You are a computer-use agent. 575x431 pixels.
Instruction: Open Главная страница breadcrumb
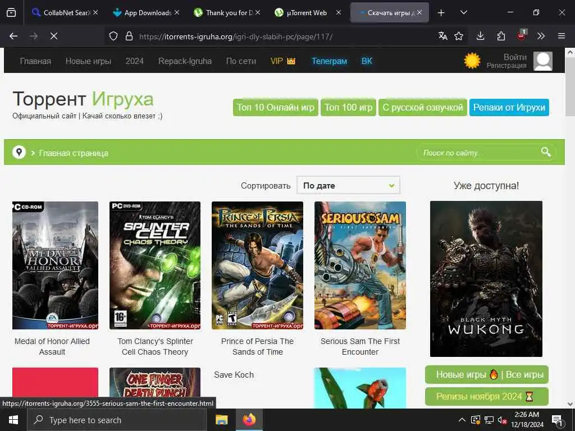[x=74, y=153]
